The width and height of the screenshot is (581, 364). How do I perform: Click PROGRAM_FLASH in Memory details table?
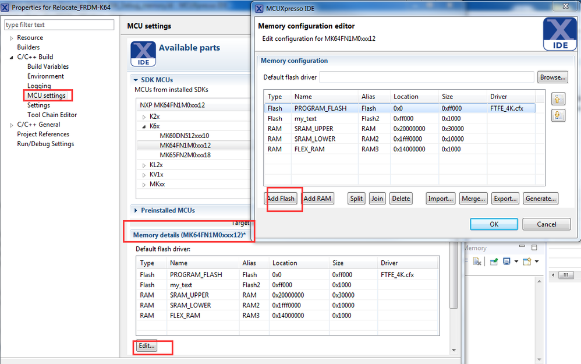click(x=196, y=275)
